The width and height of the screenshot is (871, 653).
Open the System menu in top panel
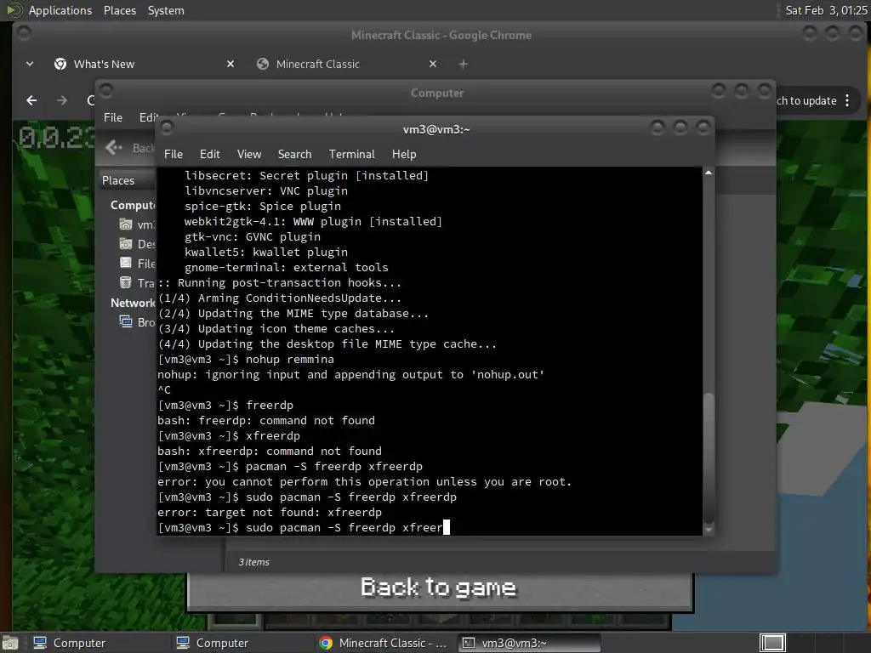pyautogui.click(x=166, y=10)
